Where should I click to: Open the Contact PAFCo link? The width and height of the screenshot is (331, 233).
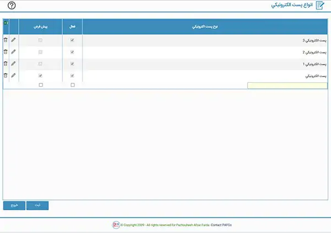click(221, 225)
